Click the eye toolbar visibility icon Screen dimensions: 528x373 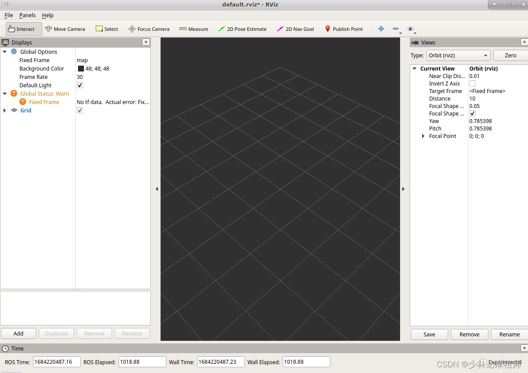(410, 29)
